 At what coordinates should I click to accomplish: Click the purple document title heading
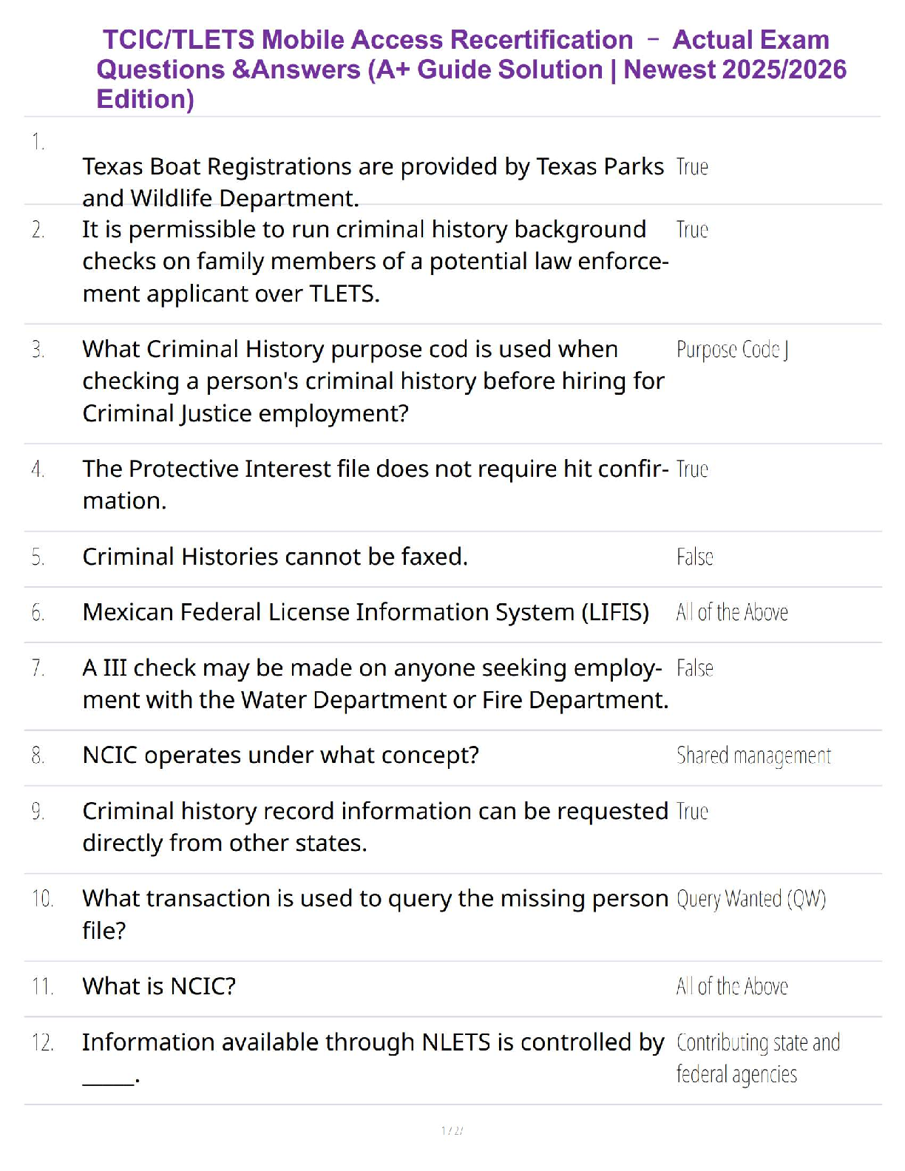coord(471,69)
